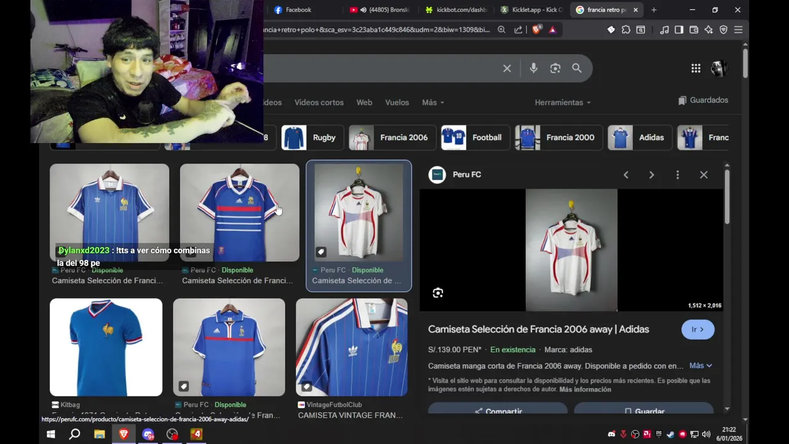
Task: Expand the Más search filter dropdown
Action: point(433,102)
